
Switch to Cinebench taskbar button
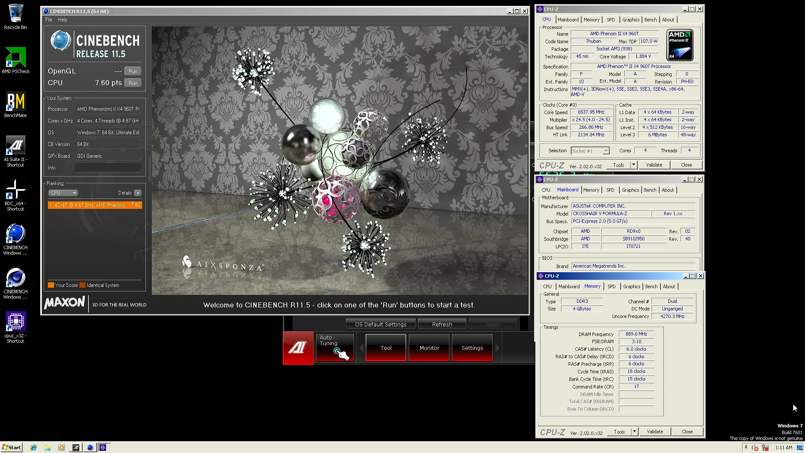coord(90,448)
